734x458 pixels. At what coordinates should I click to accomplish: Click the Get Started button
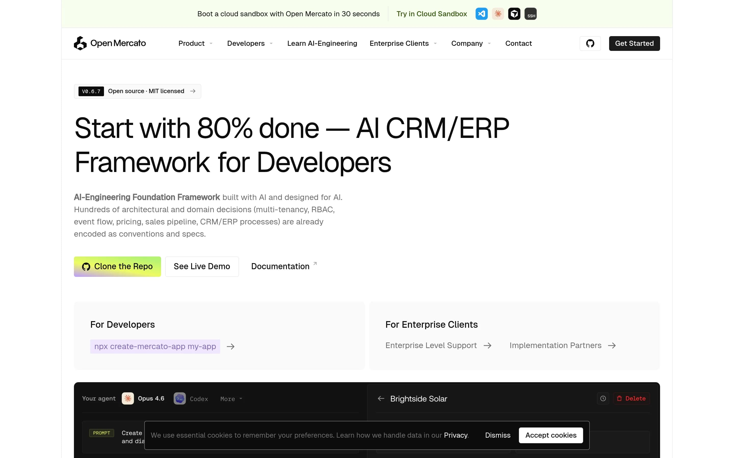[634, 43]
